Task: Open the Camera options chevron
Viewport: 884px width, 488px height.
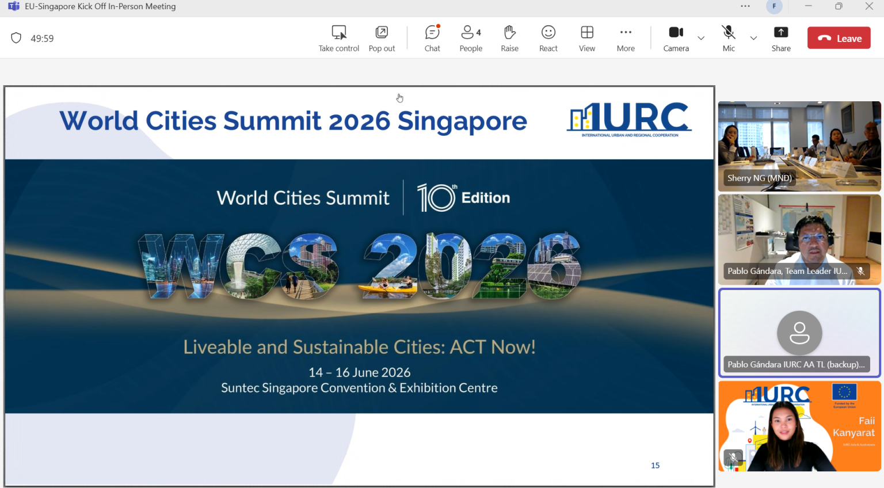Action: point(701,39)
